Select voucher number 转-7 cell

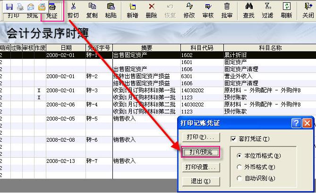point(99,161)
